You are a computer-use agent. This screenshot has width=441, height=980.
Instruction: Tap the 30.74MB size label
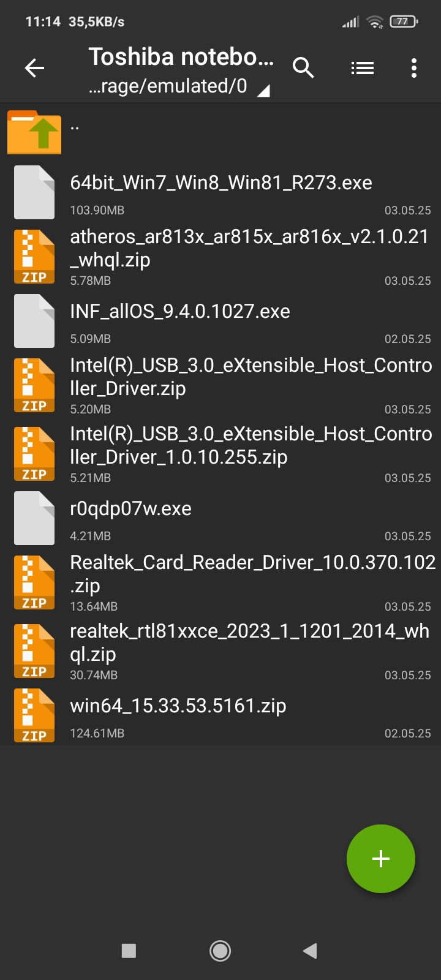point(94,675)
